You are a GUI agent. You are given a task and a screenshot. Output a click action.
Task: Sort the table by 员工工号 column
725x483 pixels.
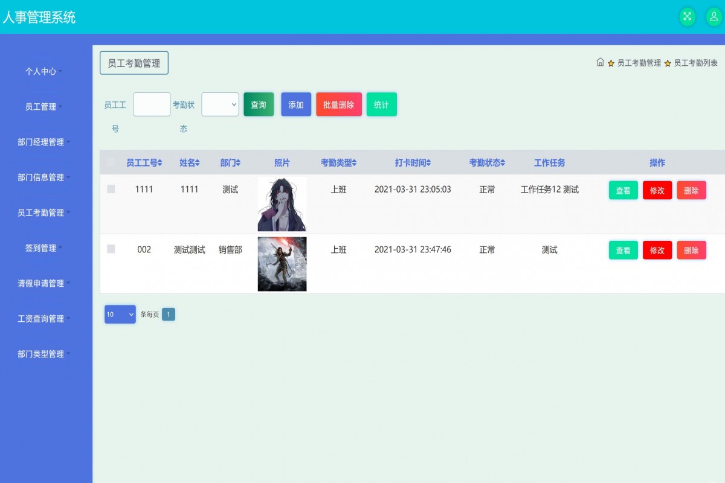point(158,162)
